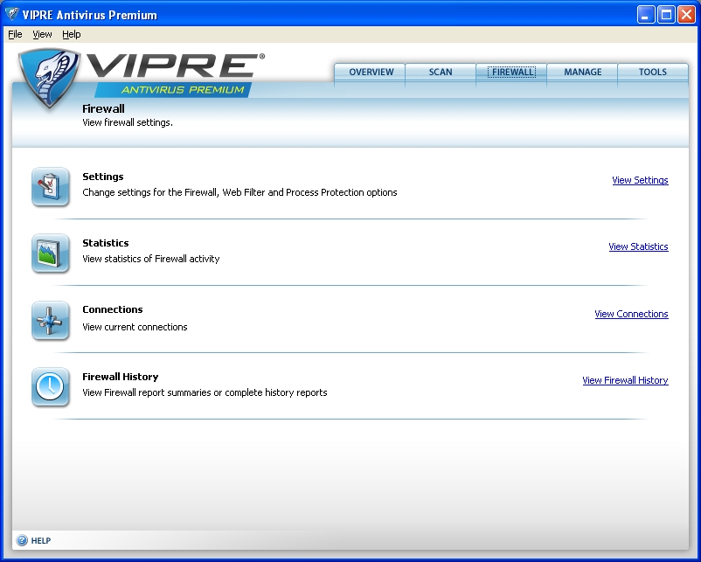Viewport: 701px width, 562px height.
Task: Click the HELP label at the bottom
Action: pyautogui.click(x=41, y=541)
